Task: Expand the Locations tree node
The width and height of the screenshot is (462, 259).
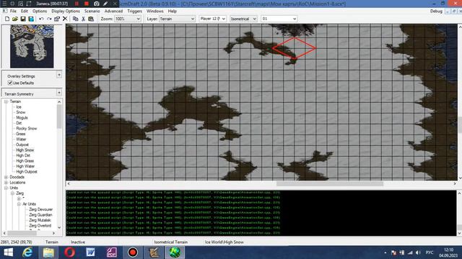Action: (x=6, y=182)
